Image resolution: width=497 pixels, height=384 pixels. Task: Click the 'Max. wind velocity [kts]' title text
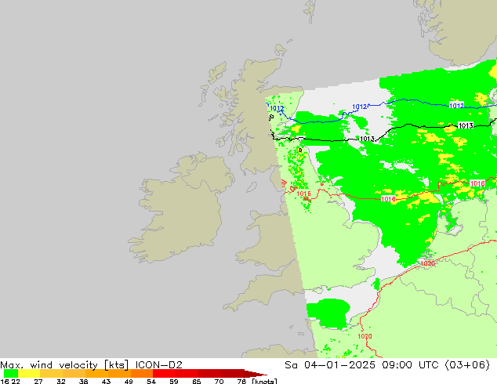pyautogui.click(x=64, y=365)
